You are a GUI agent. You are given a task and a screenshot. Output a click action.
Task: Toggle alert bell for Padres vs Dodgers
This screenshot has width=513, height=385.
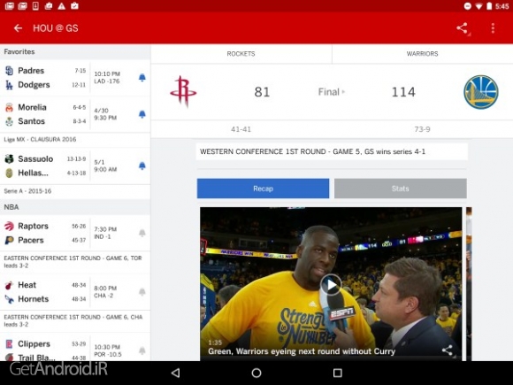click(142, 78)
